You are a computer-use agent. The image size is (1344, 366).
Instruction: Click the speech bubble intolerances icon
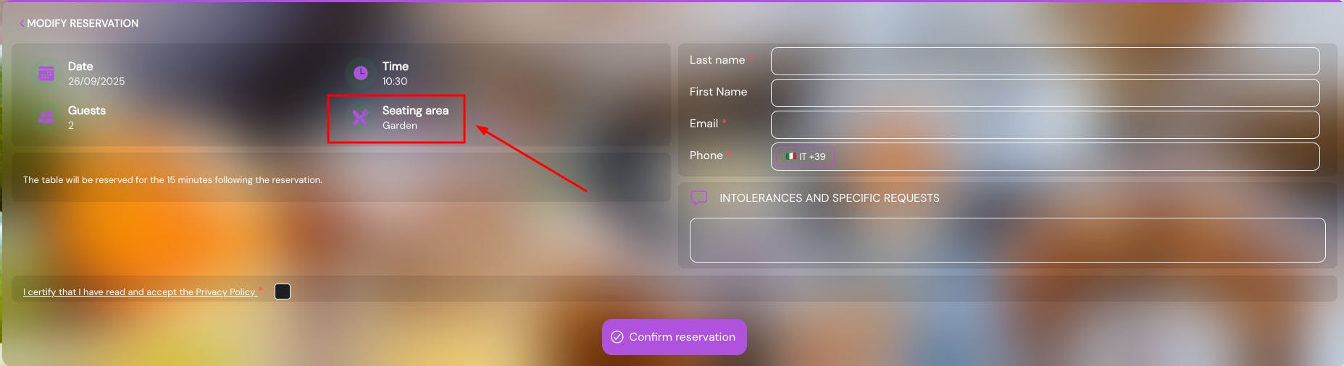[x=699, y=197]
